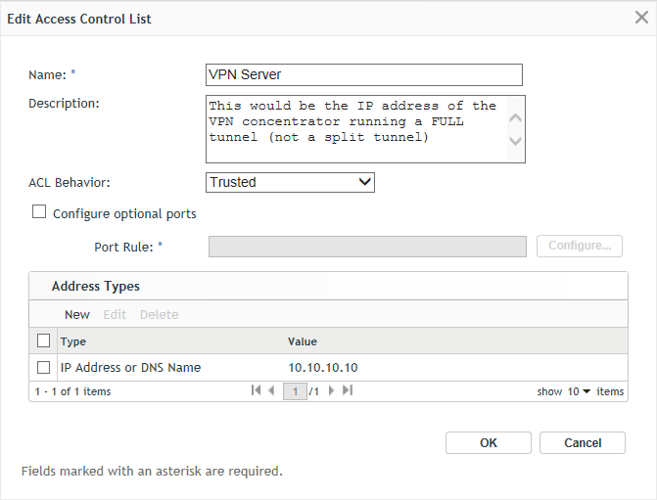Screen dimensions: 657x500
Task: Open the ACL Behavior Trusted dropdown
Action: click(291, 182)
